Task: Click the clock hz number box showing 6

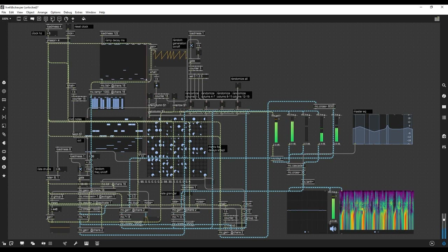Action: pos(51,33)
